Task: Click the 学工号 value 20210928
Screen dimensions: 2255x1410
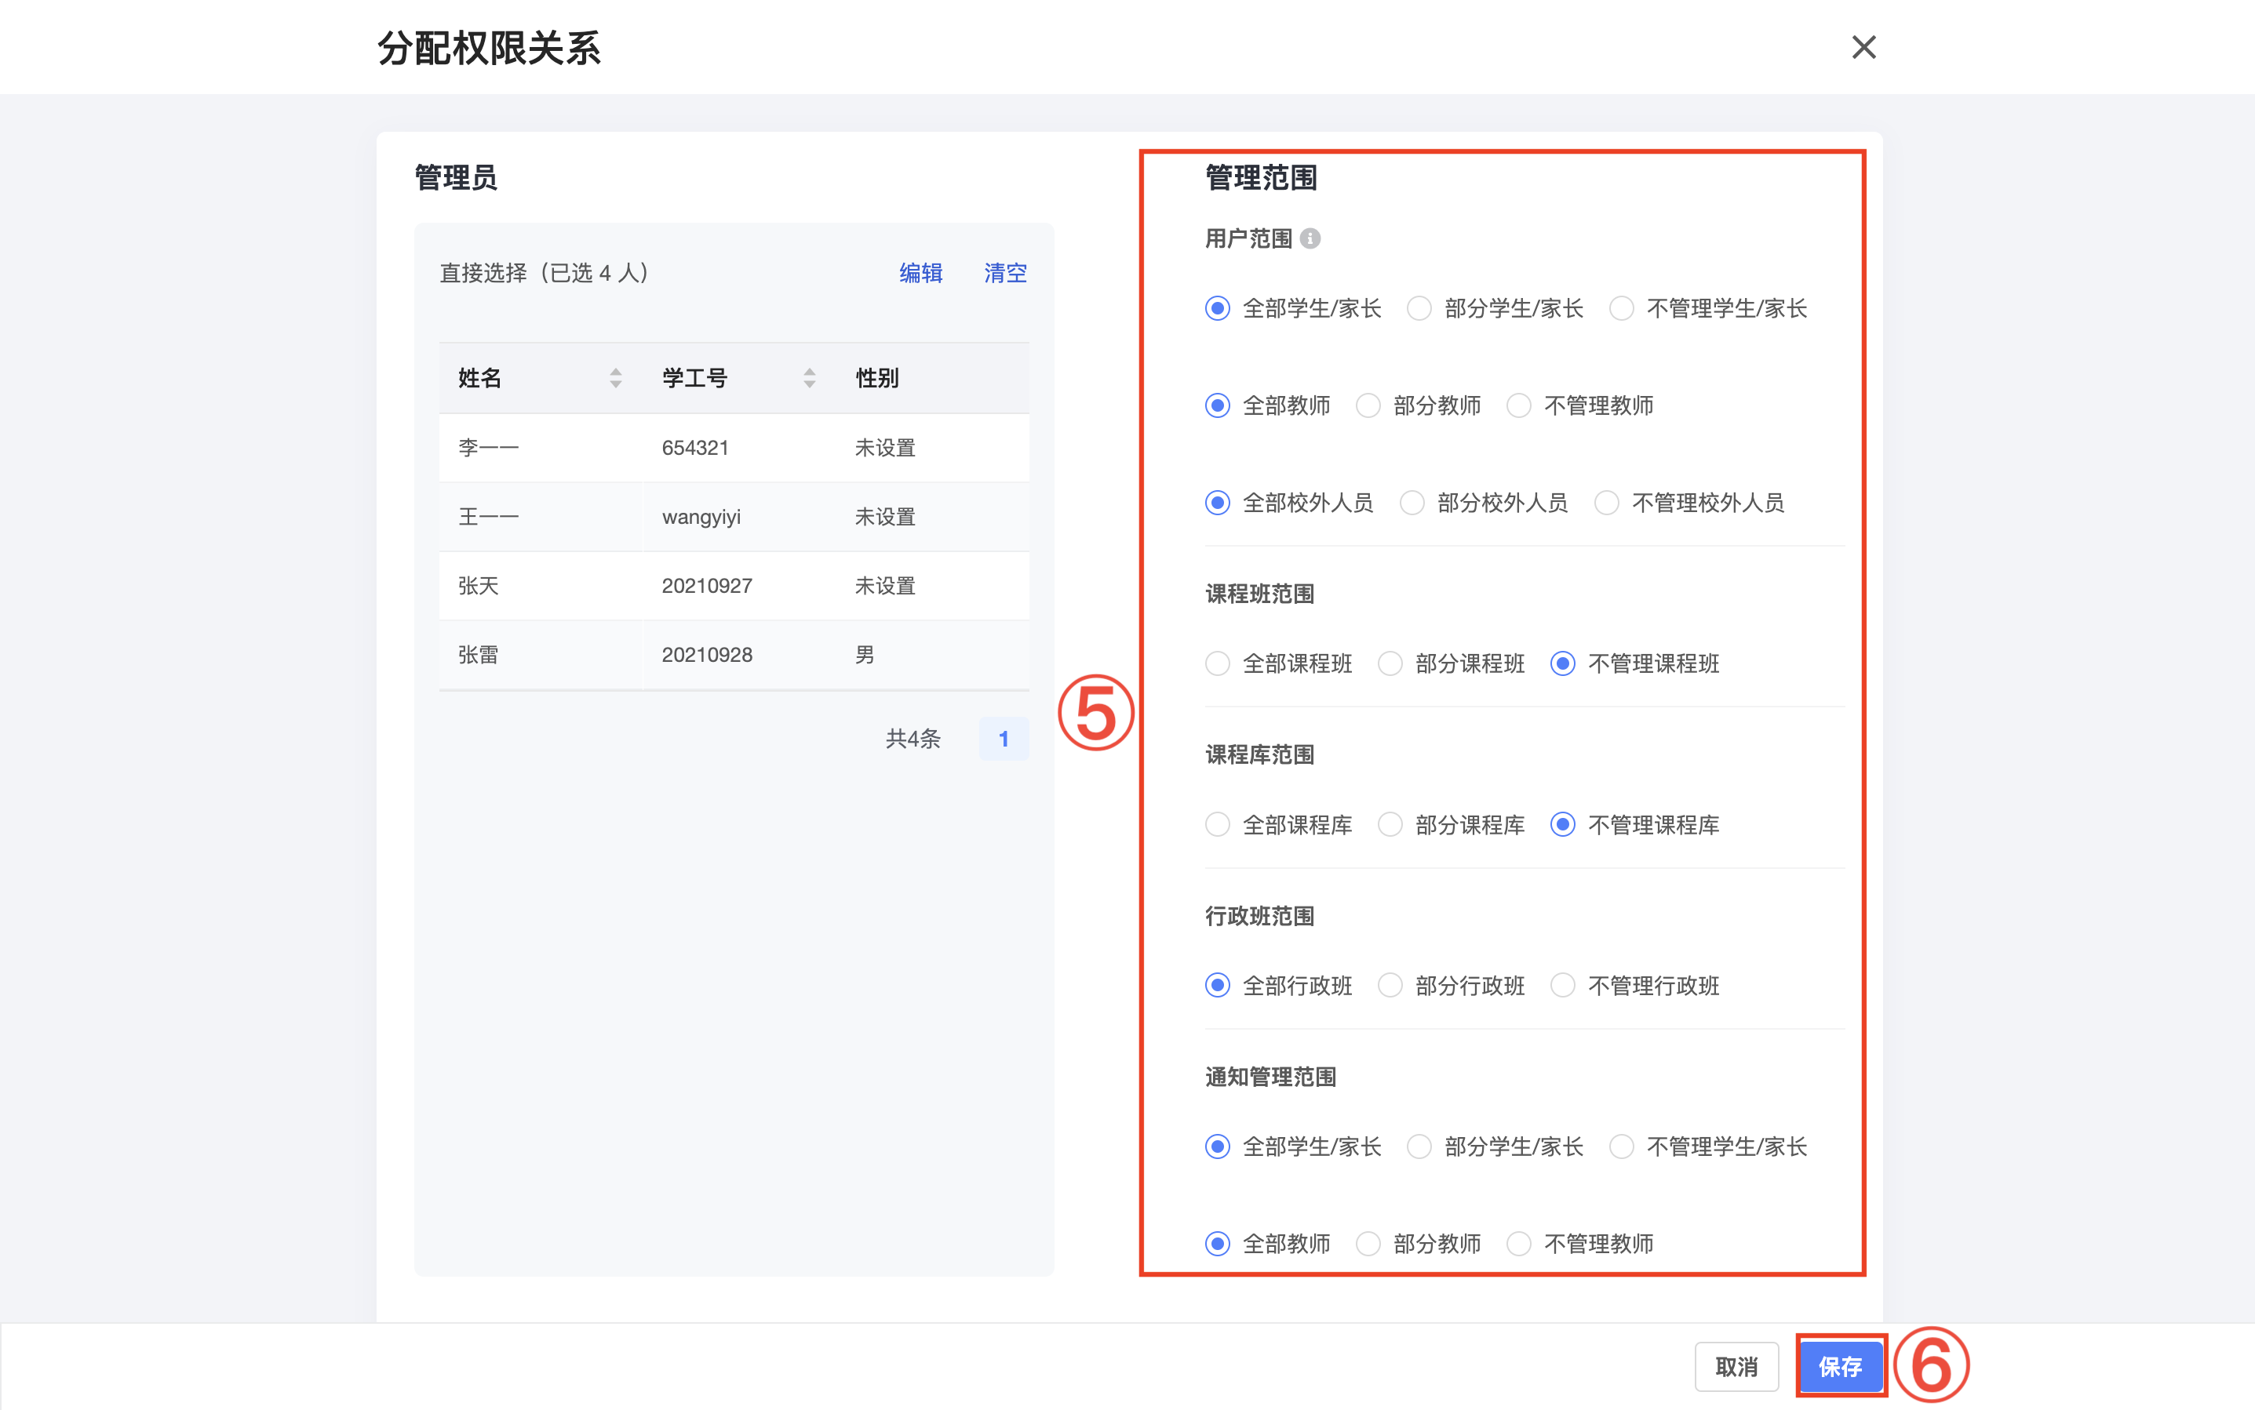Action: (x=707, y=655)
